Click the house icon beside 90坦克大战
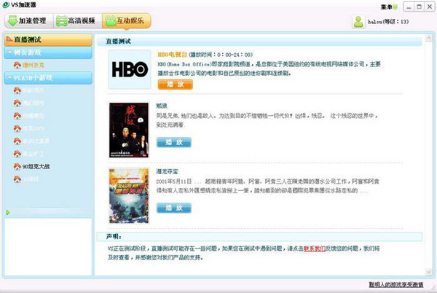 (x=17, y=166)
